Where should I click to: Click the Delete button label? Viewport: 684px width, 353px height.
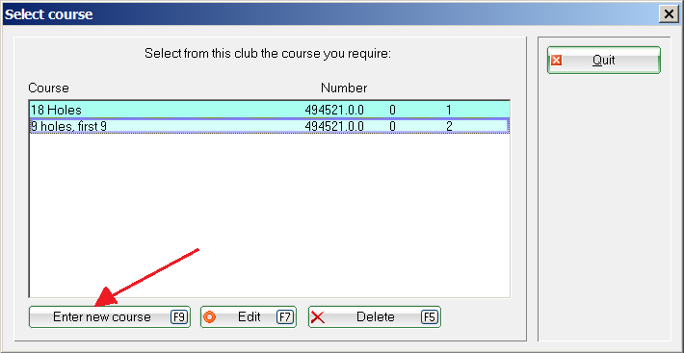pyautogui.click(x=376, y=316)
